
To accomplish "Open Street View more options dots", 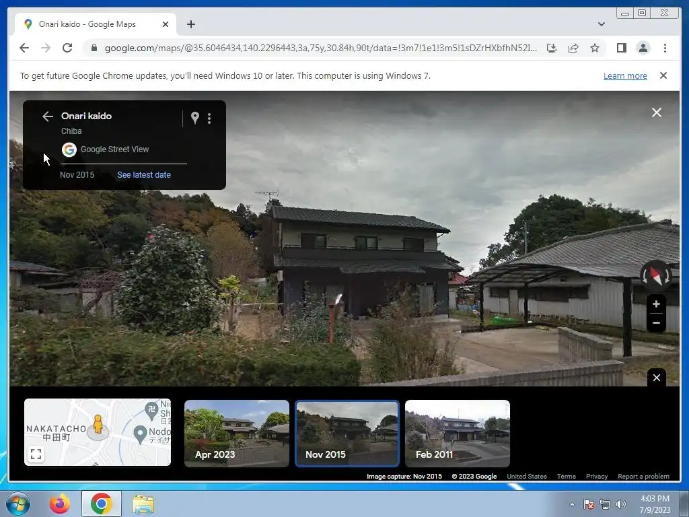I will (209, 118).
